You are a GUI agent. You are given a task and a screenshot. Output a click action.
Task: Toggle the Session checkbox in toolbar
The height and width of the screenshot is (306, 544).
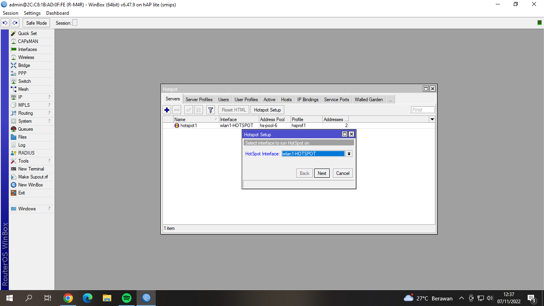point(75,23)
